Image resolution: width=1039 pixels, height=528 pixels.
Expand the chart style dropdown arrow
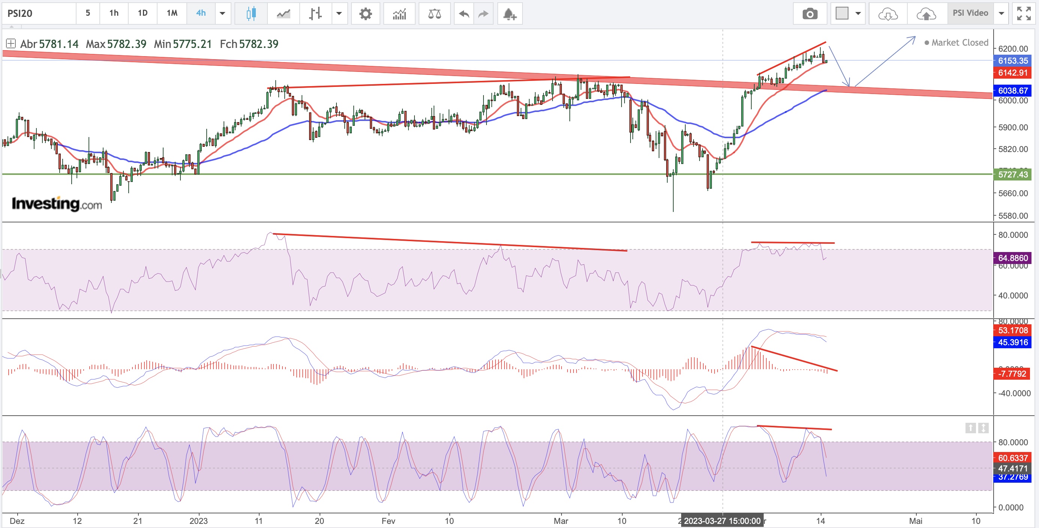[x=339, y=14]
